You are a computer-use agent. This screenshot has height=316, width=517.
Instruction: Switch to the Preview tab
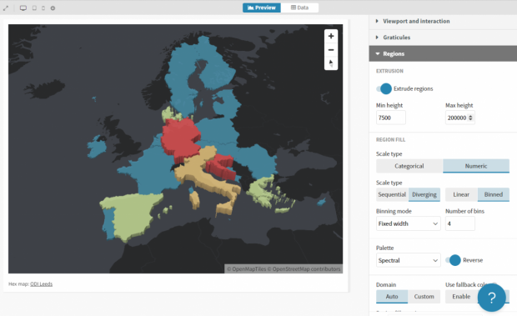click(x=262, y=8)
